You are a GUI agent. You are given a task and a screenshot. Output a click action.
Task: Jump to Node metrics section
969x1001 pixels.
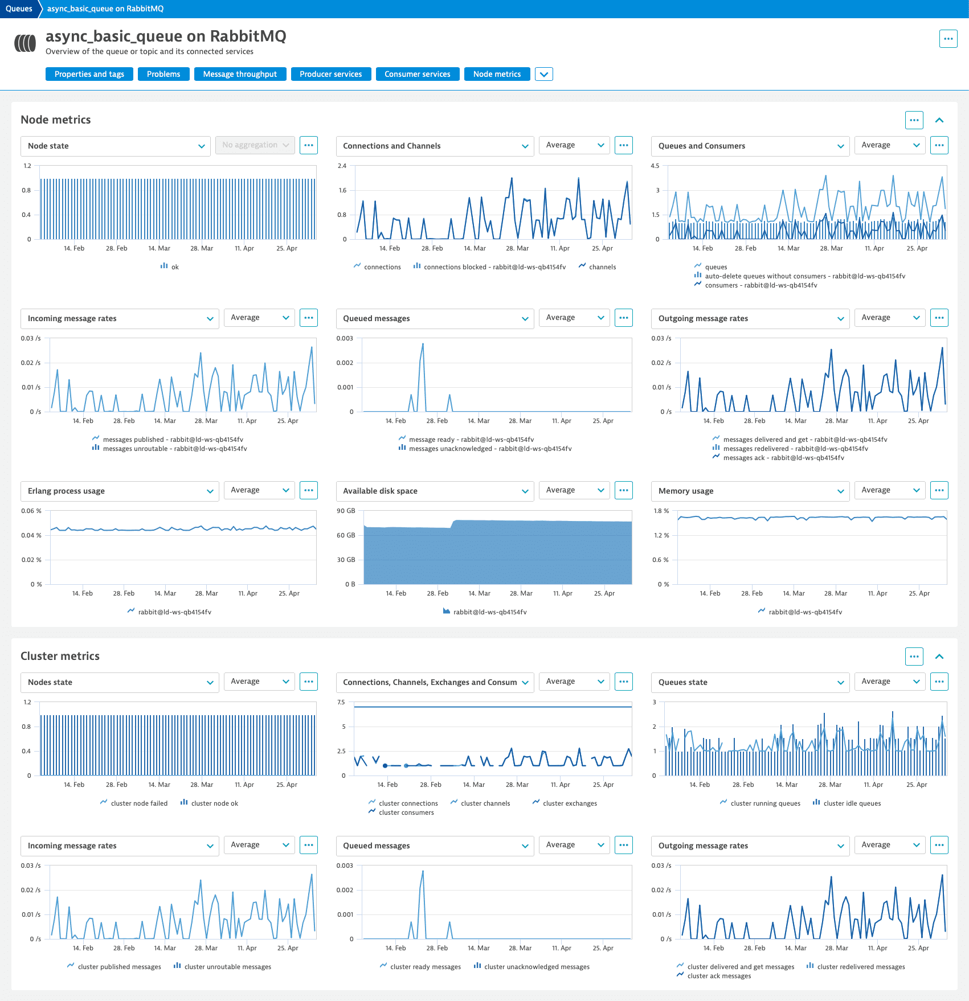coord(497,74)
